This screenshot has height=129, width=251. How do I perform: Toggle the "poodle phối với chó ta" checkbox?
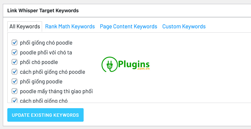pyautogui.click(x=15, y=52)
